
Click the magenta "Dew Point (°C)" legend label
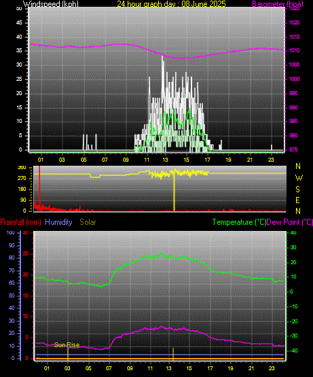(290, 222)
